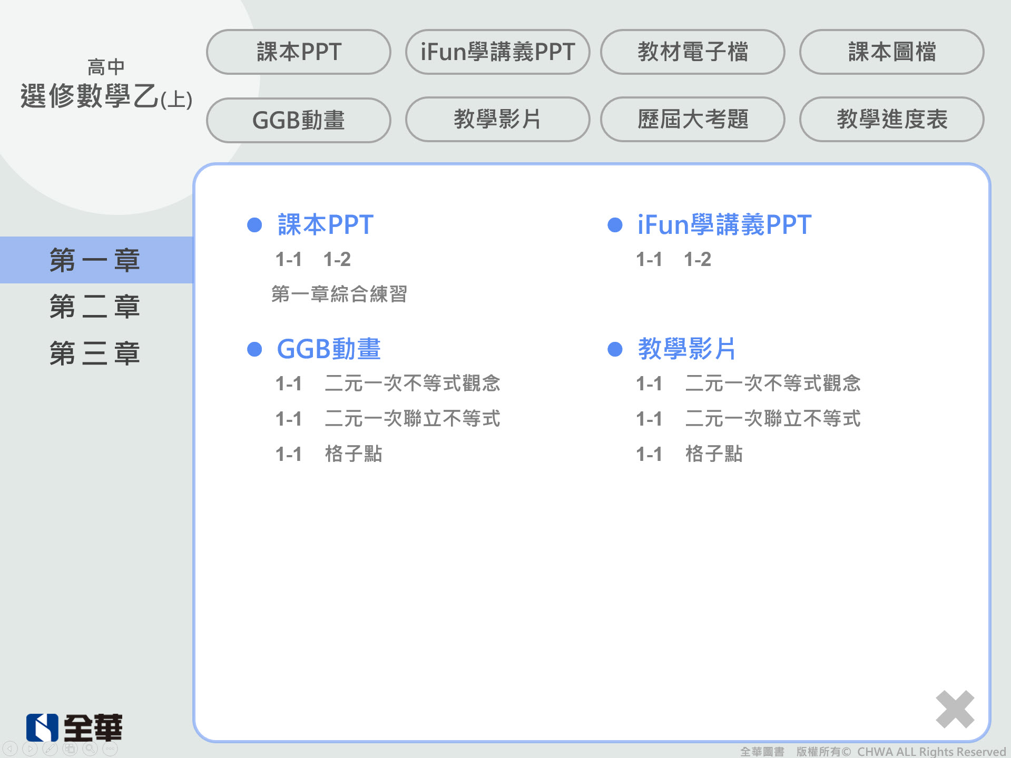1011x758 pixels.
Task: Go to previous slide arrow icon
Action: (x=10, y=749)
